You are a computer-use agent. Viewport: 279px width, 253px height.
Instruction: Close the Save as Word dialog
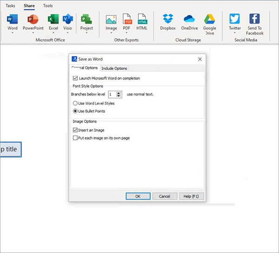pyautogui.click(x=200, y=59)
